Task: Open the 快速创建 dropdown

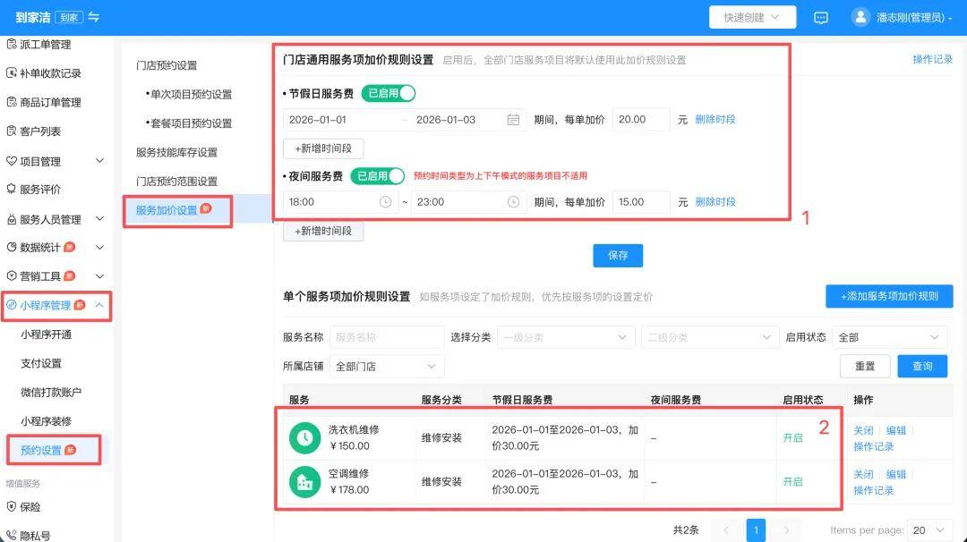Action: 752,18
